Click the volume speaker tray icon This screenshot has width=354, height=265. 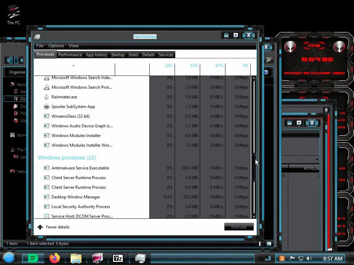[309, 258]
